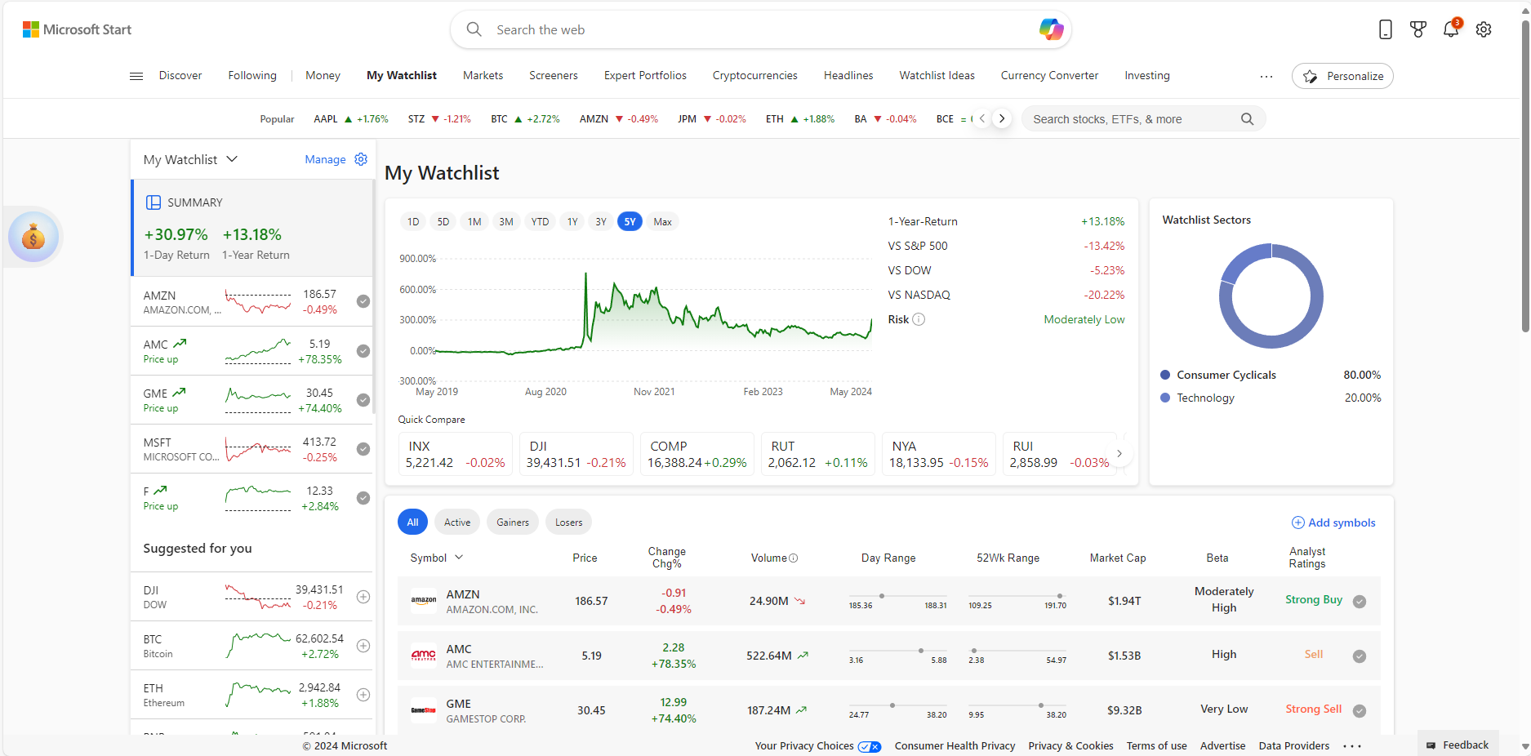The width and height of the screenshot is (1531, 756).
Task: Toggle AMZN watchlist check in sidebar
Action: click(x=363, y=301)
